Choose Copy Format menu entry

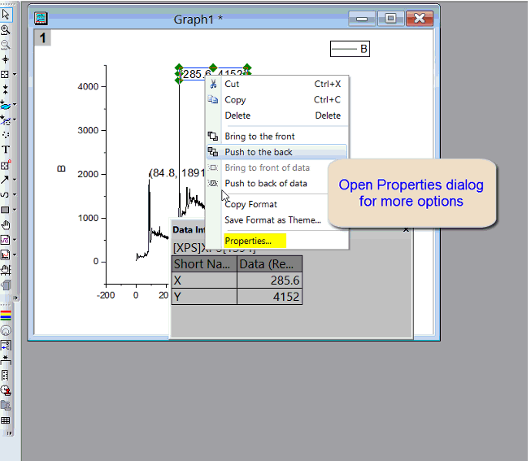(x=250, y=204)
